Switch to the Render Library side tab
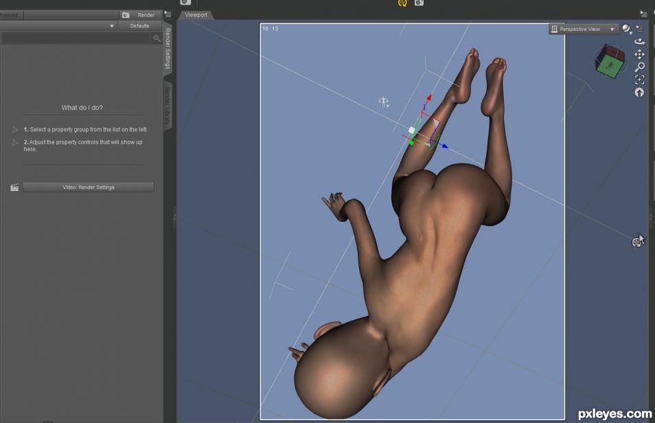The height and width of the screenshot is (423, 655). pyautogui.click(x=168, y=105)
